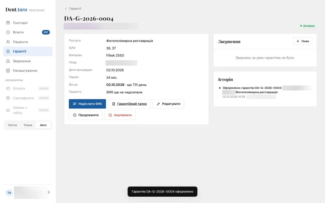Open the Заявки з сайту sidebar item
Image resolution: width=325 pixels, height=203 pixels.
pyautogui.click(x=28, y=110)
